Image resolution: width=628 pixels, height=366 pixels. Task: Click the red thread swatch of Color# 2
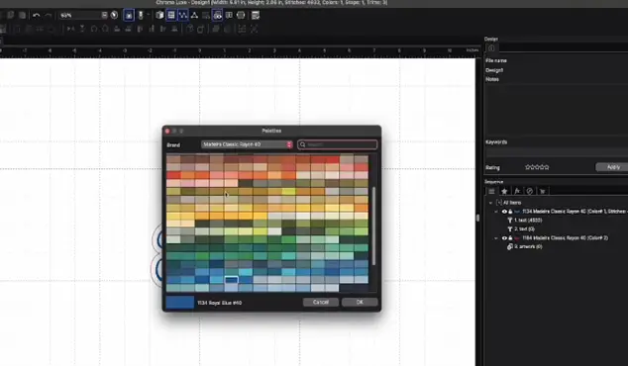coord(517,238)
